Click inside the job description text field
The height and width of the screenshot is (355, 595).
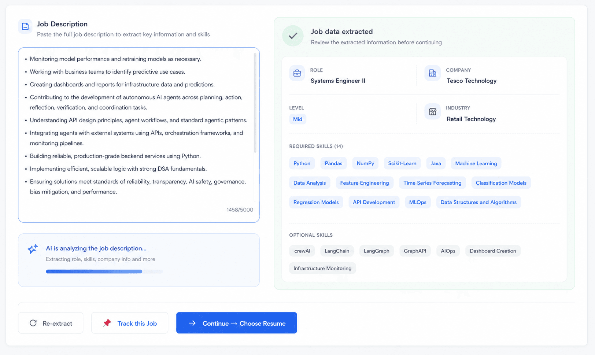click(139, 135)
